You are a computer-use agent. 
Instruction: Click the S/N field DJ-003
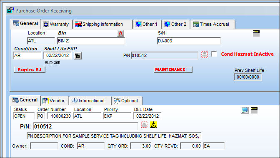[x=189, y=41]
